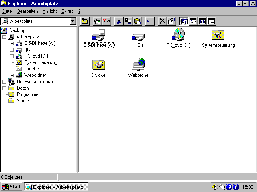Select the Spiele folder in tree
Image resolution: width=257 pixels, height=192 pixels.
(22, 101)
